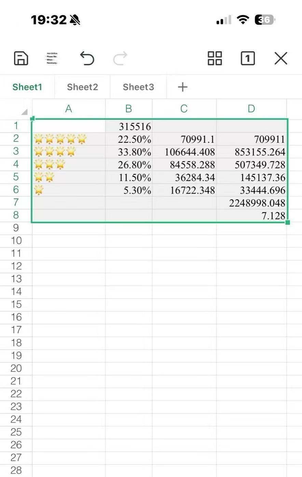
Task: Open the four-square grid tools icon
Action: click(x=215, y=58)
